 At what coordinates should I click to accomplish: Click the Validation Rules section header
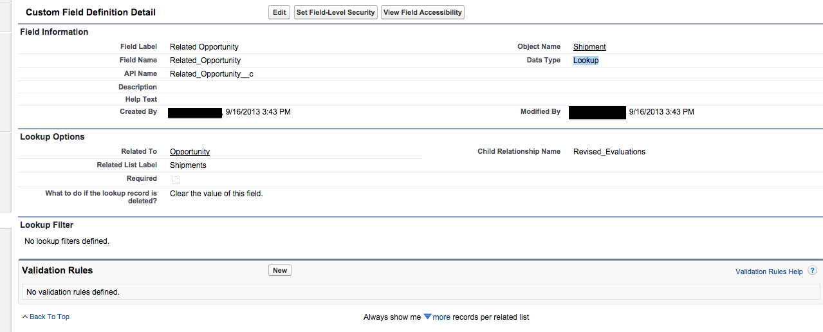point(57,270)
